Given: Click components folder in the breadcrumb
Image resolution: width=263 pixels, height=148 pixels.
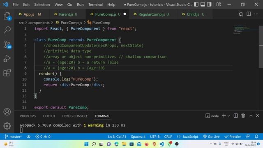Looking at the screenshot, I should (39, 23).
